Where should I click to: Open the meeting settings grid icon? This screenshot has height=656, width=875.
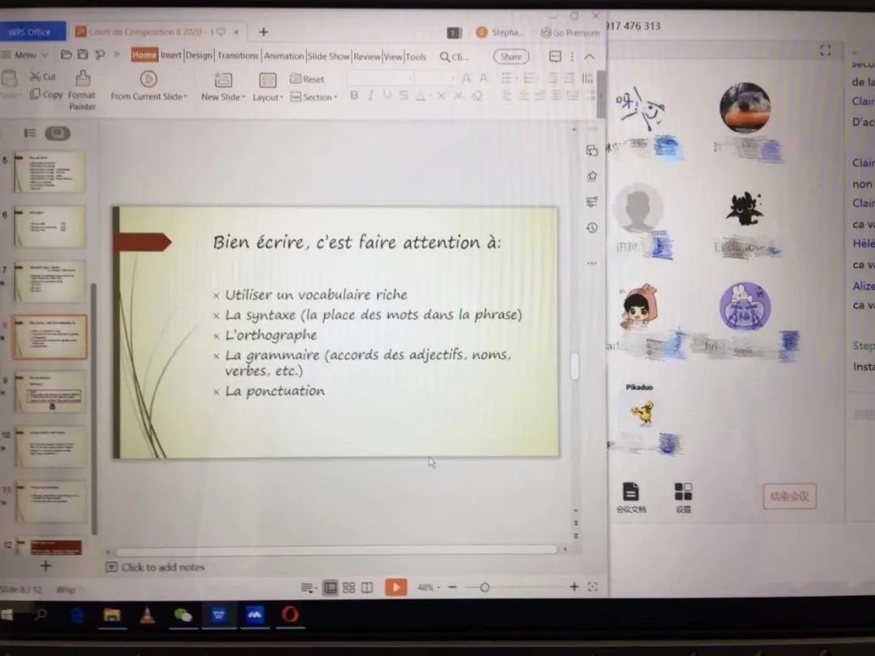(683, 492)
